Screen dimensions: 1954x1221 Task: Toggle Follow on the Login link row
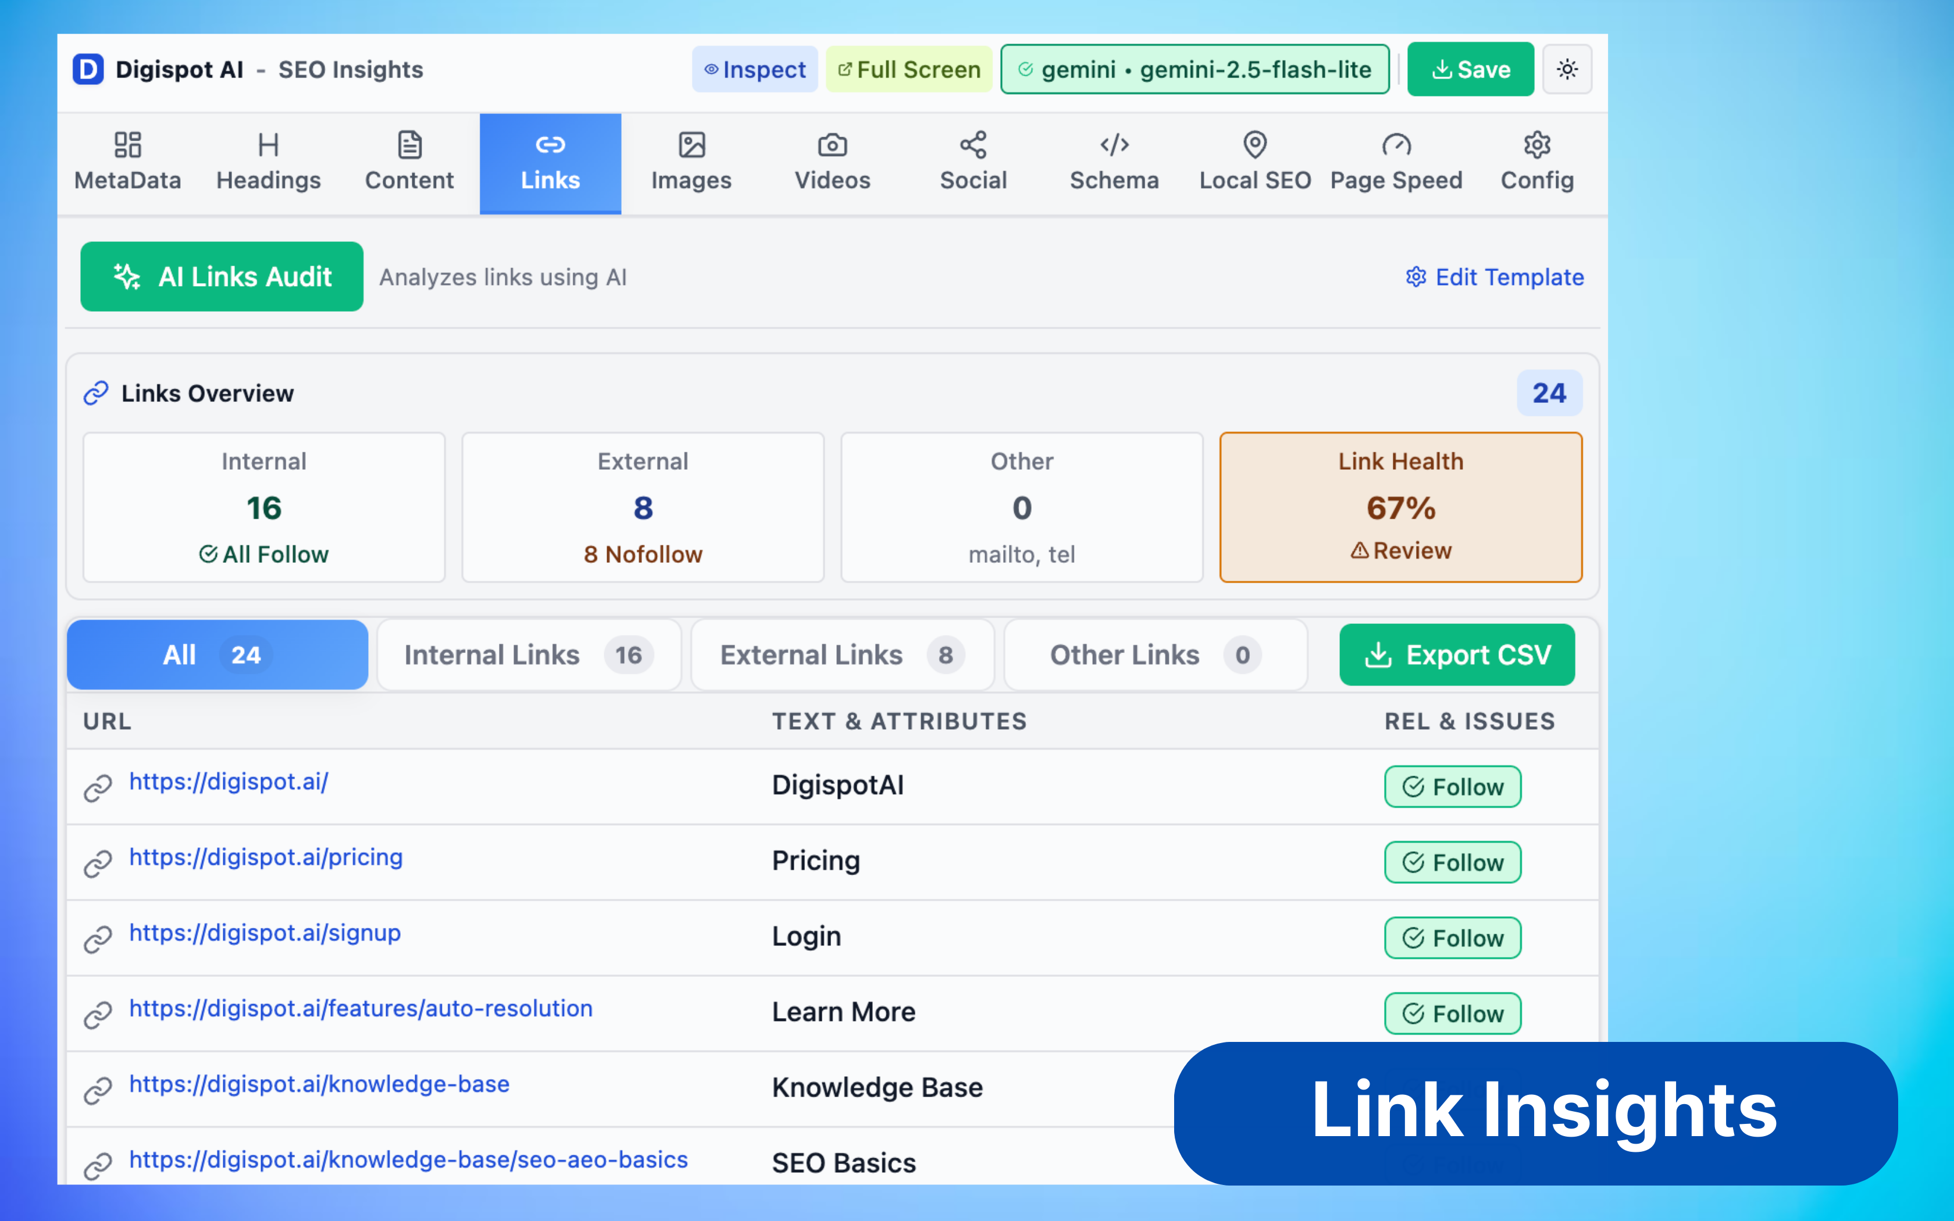(1452, 937)
